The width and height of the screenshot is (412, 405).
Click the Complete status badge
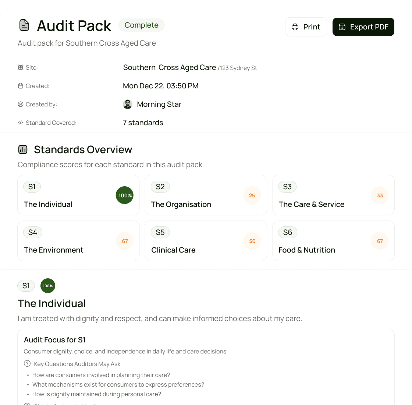click(141, 25)
